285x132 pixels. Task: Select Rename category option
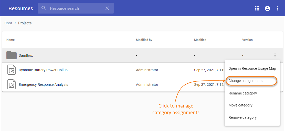click(x=243, y=93)
